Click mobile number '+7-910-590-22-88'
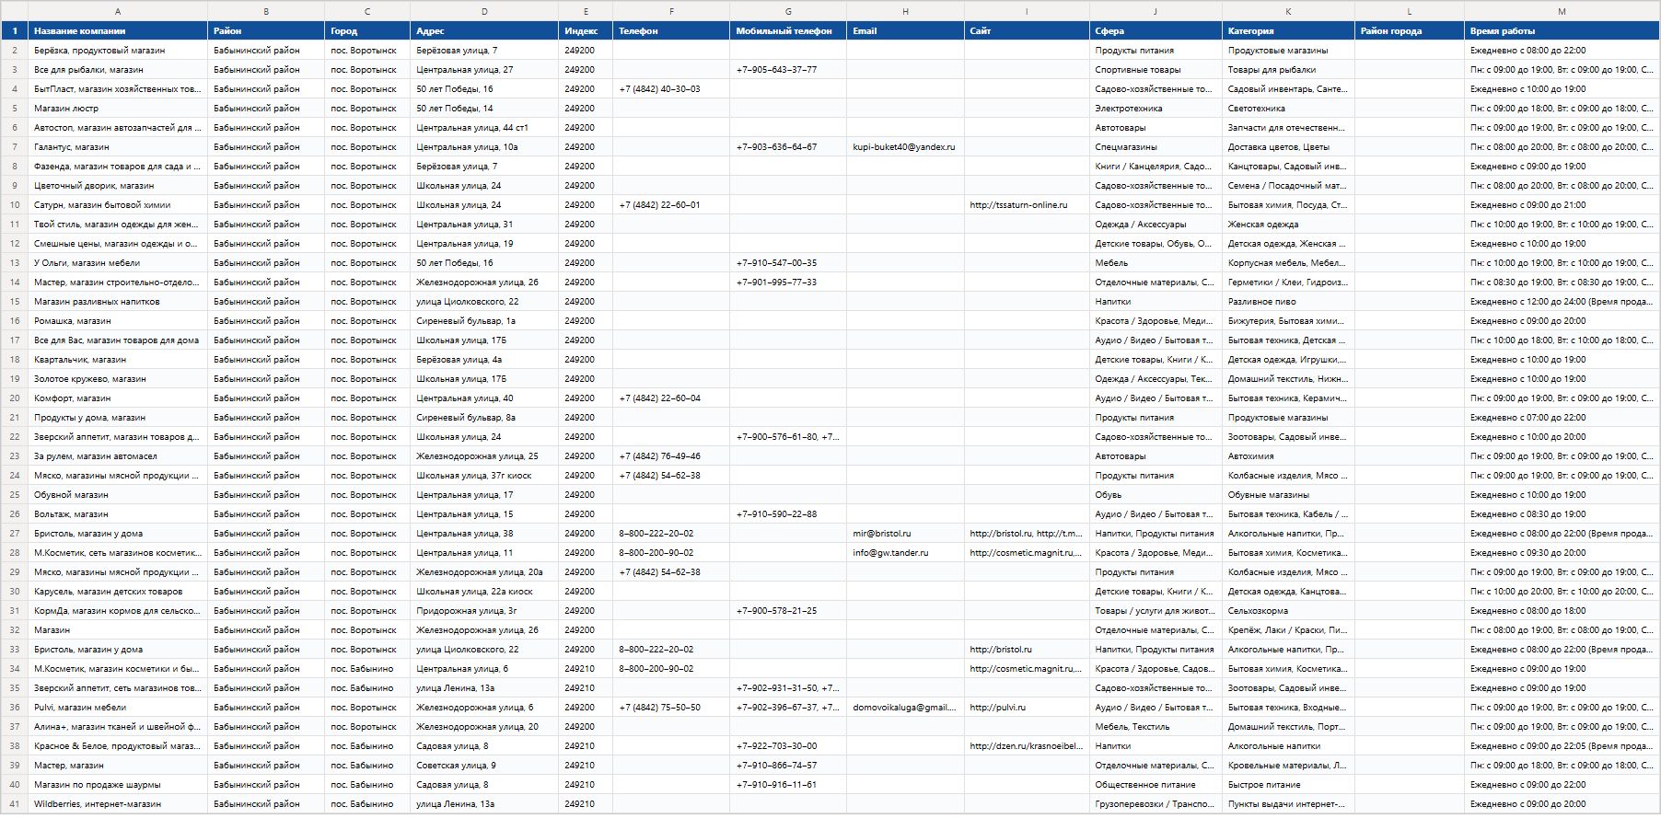Image resolution: width=1661 pixels, height=830 pixels. (x=788, y=514)
